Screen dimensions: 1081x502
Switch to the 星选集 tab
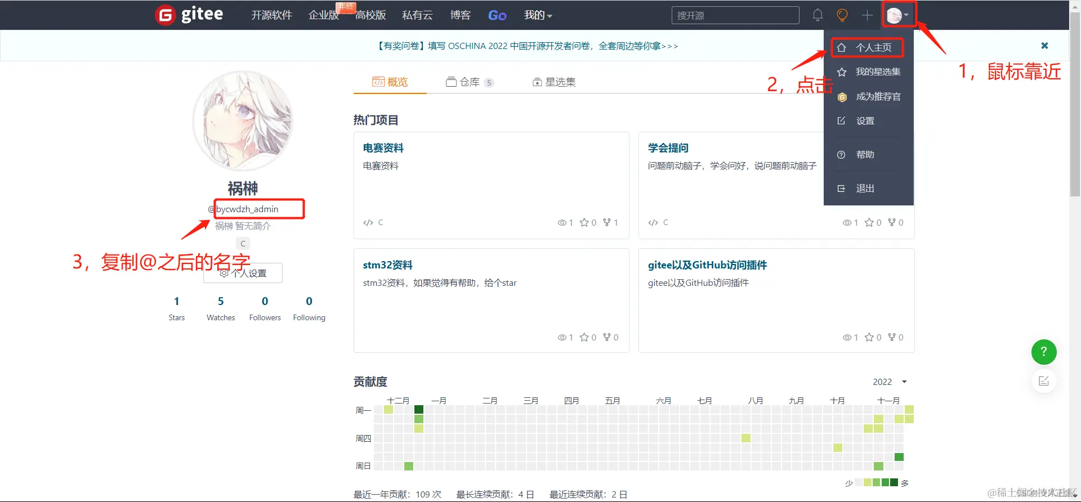point(554,82)
